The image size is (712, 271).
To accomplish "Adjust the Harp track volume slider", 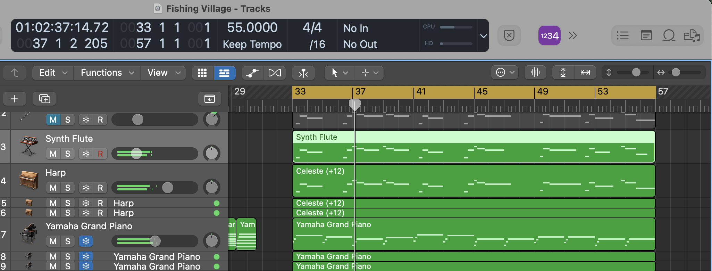I will tap(167, 188).
